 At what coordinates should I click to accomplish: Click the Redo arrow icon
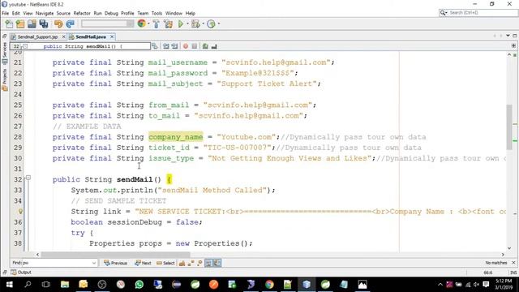tap(70, 24)
